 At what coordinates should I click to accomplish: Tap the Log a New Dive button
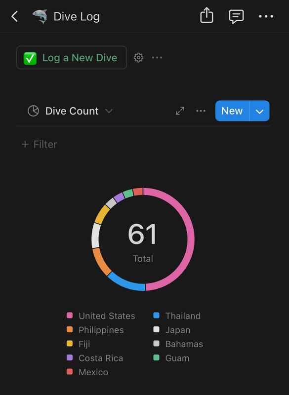(x=72, y=58)
